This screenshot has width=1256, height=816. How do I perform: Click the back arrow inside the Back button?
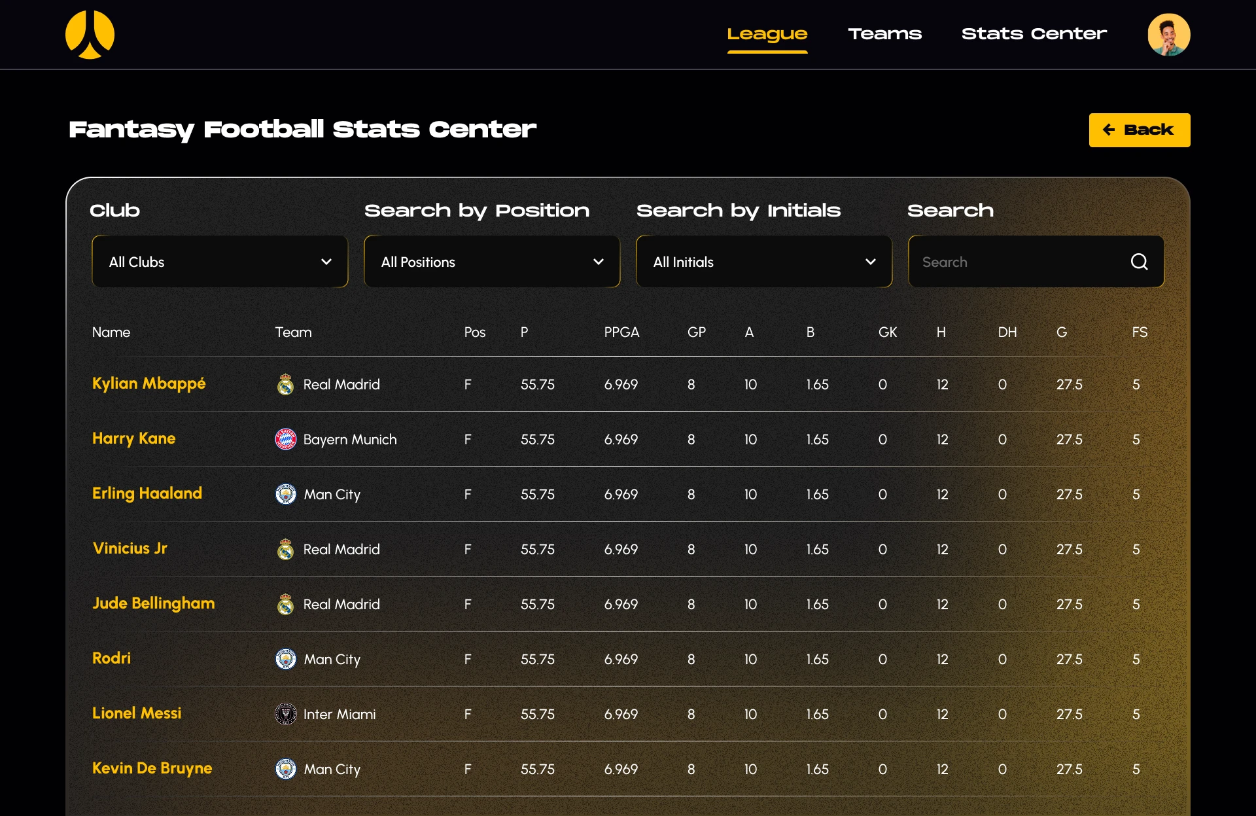pos(1110,130)
